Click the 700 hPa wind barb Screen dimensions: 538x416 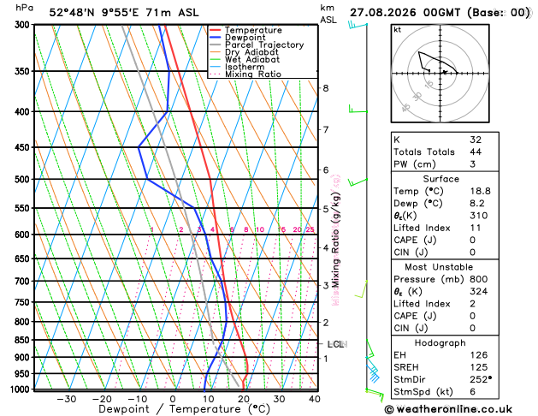(x=361, y=288)
